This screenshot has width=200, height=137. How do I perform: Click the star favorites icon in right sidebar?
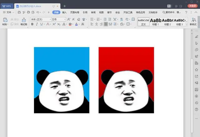pos(197,70)
